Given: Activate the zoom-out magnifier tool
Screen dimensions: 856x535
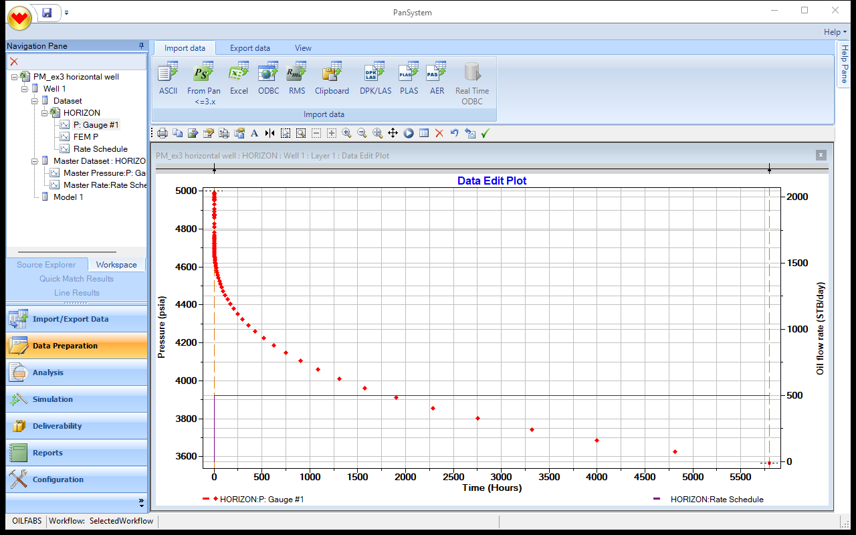Looking at the screenshot, I should (x=362, y=133).
